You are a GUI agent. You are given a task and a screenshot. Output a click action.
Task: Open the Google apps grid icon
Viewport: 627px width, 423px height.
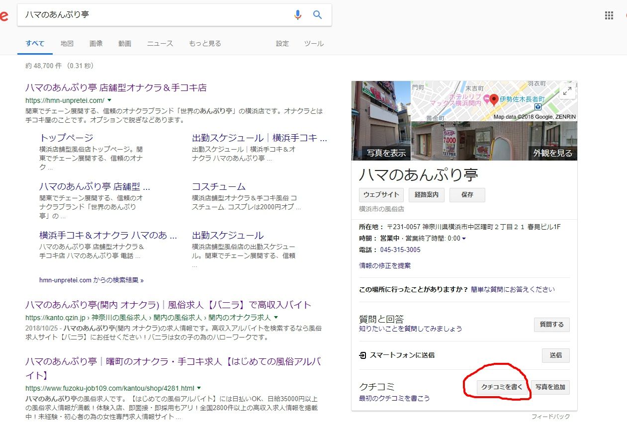(609, 15)
